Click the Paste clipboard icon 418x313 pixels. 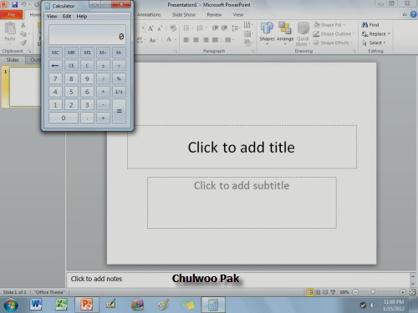10,32
